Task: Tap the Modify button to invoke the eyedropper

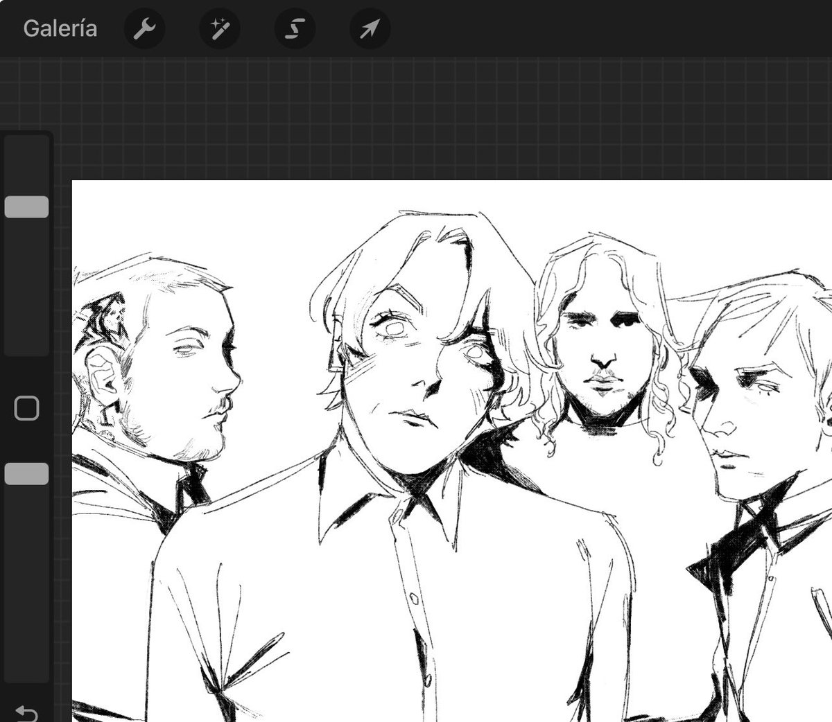Action: tap(26, 409)
